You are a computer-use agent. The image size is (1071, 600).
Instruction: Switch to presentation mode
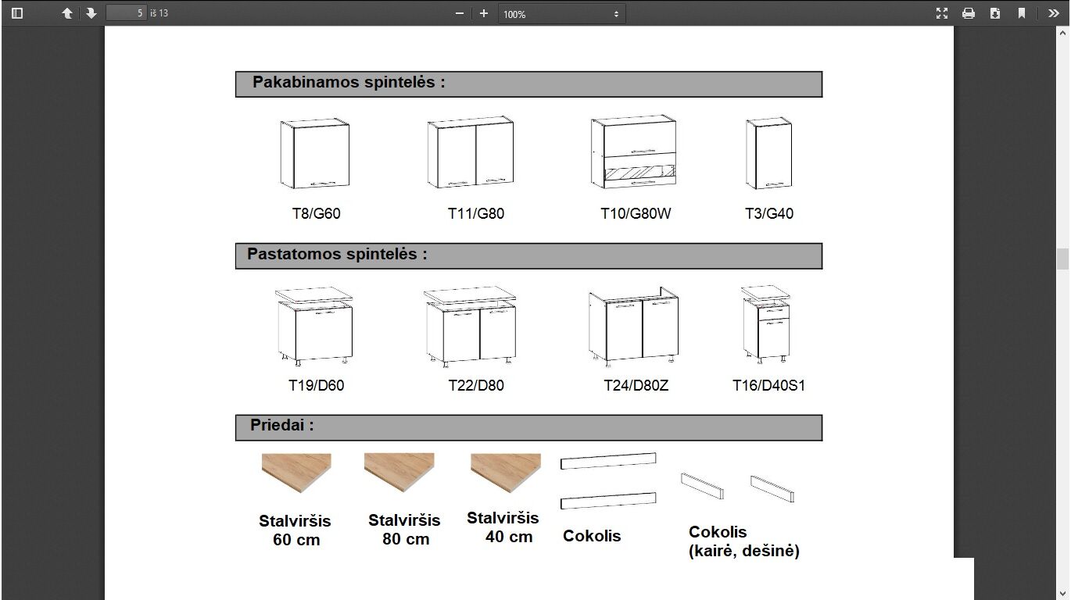pos(942,13)
